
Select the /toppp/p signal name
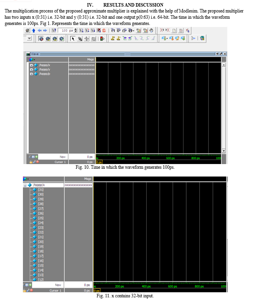pos(45,74)
